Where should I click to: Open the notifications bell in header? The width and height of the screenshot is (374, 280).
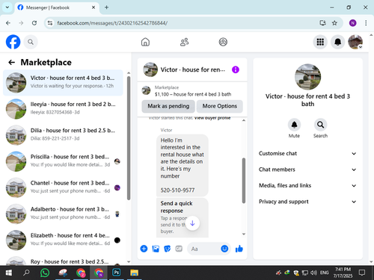coord(337,42)
